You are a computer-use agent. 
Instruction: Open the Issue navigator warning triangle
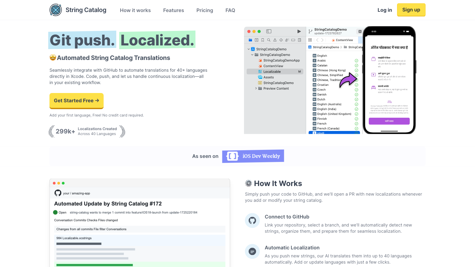pos(275,40)
